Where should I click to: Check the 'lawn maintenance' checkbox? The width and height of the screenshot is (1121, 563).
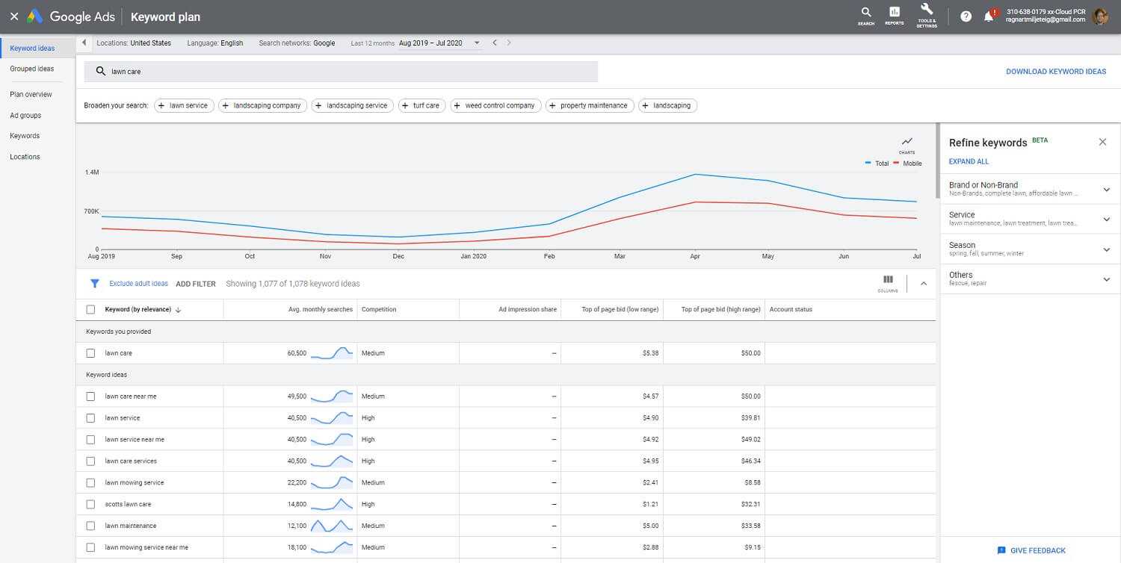[x=90, y=526]
